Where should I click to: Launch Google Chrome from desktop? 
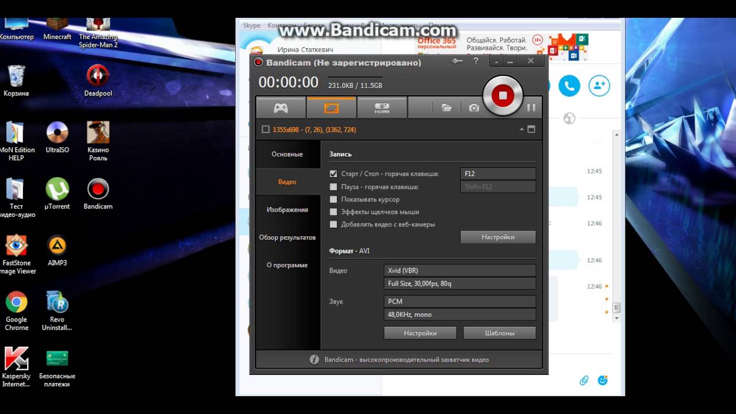pyautogui.click(x=16, y=311)
